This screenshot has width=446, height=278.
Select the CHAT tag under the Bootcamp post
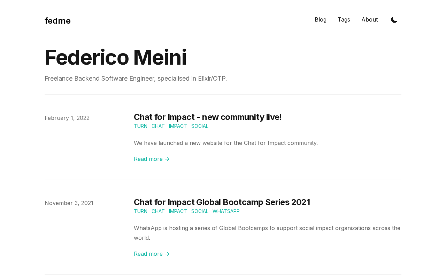tap(158, 211)
